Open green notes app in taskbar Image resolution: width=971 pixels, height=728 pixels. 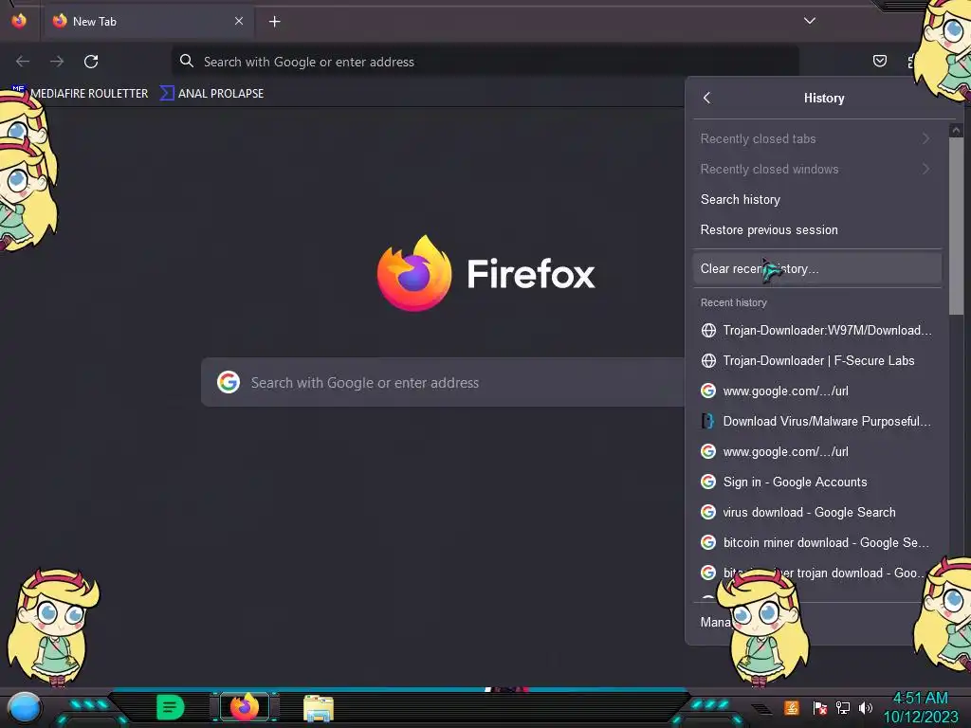(x=170, y=707)
